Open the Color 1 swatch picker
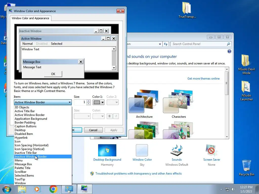The width and height of the screenshot is (259, 194). [98, 102]
